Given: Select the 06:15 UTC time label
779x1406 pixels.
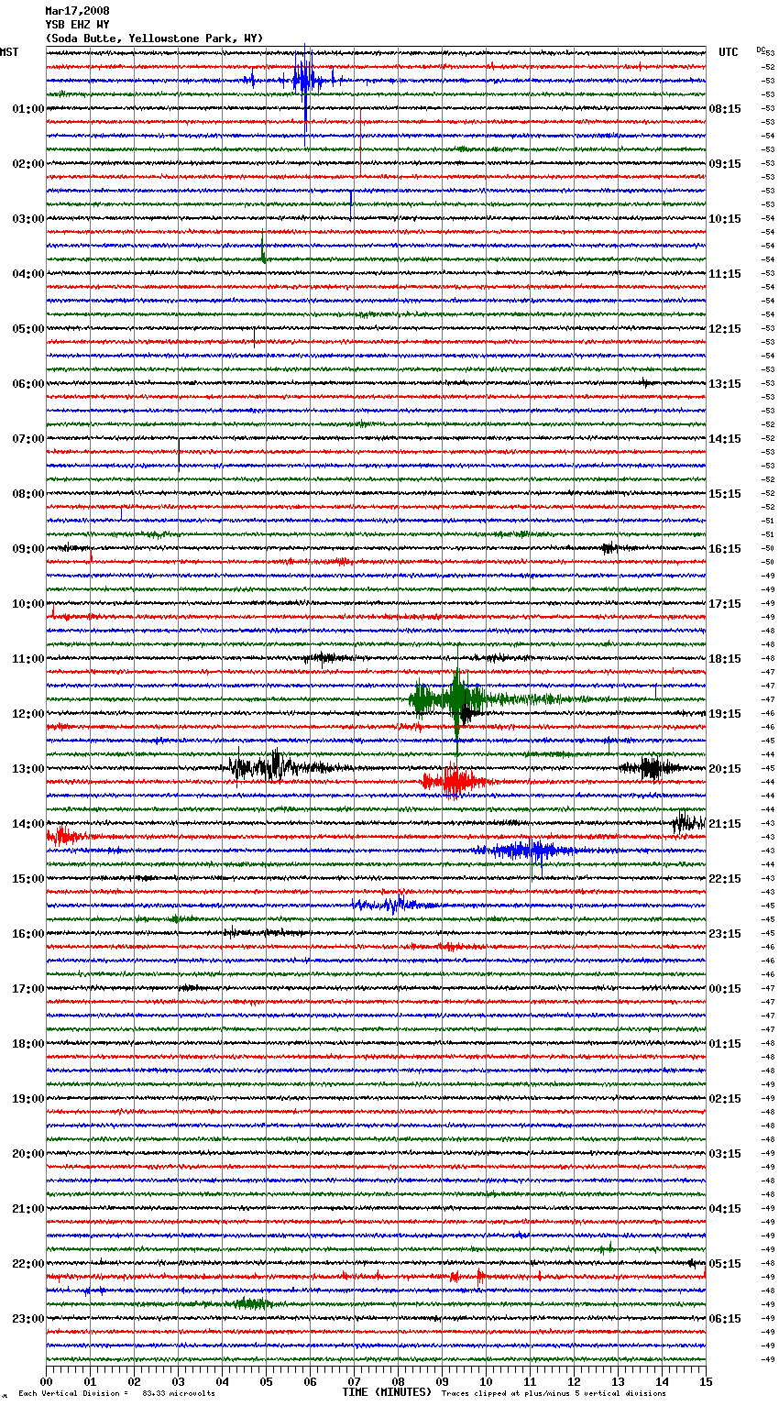Looking at the screenshot, I should (725, 1319).
